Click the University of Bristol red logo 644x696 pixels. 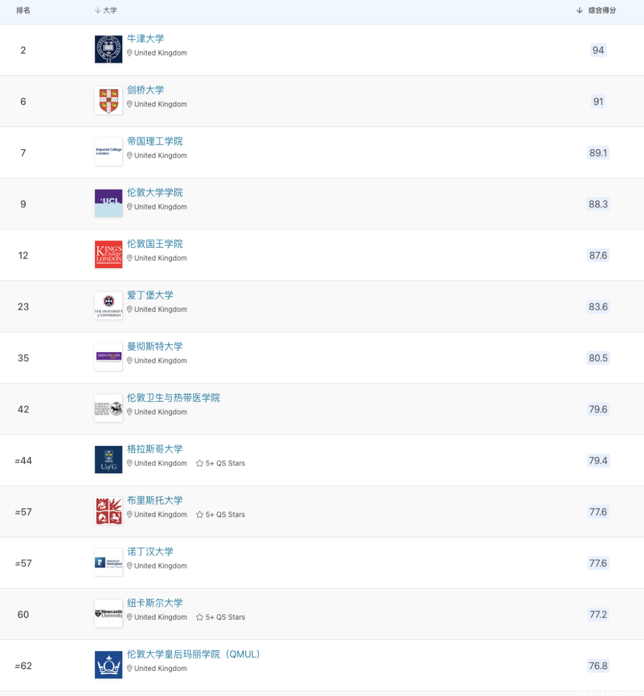pos(109,512)
